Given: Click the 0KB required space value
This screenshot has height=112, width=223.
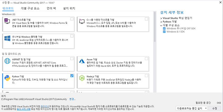Looking at the screenshot, I should [x=219, y=103].
